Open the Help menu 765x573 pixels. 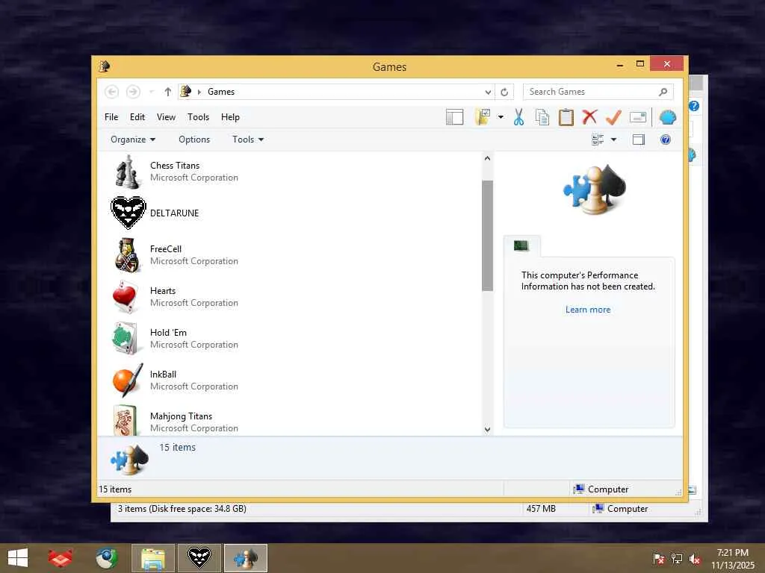coord(230,117)
